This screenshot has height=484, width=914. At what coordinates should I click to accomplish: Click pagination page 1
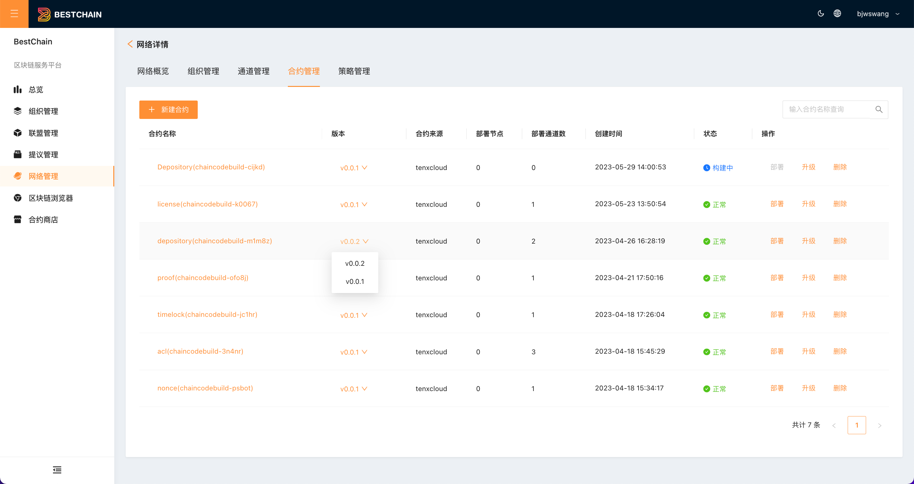tap(857, 425)
